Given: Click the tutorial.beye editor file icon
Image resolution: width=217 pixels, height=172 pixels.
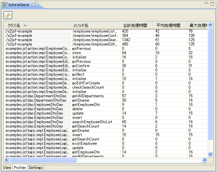Looking at the screenshot, I should point(5,5).
